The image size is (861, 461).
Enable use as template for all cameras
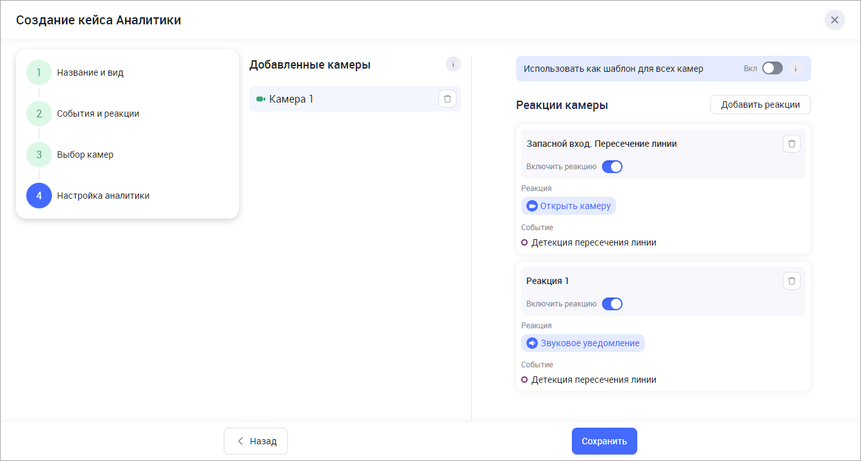(772, 69)
